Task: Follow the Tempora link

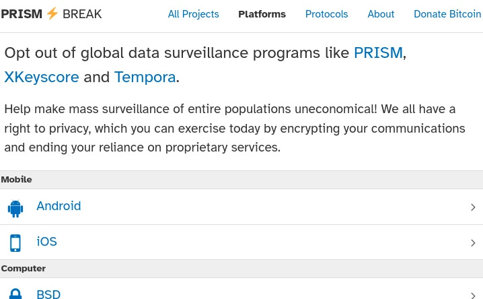Action: pyautogui.click(x=145, y=77)
